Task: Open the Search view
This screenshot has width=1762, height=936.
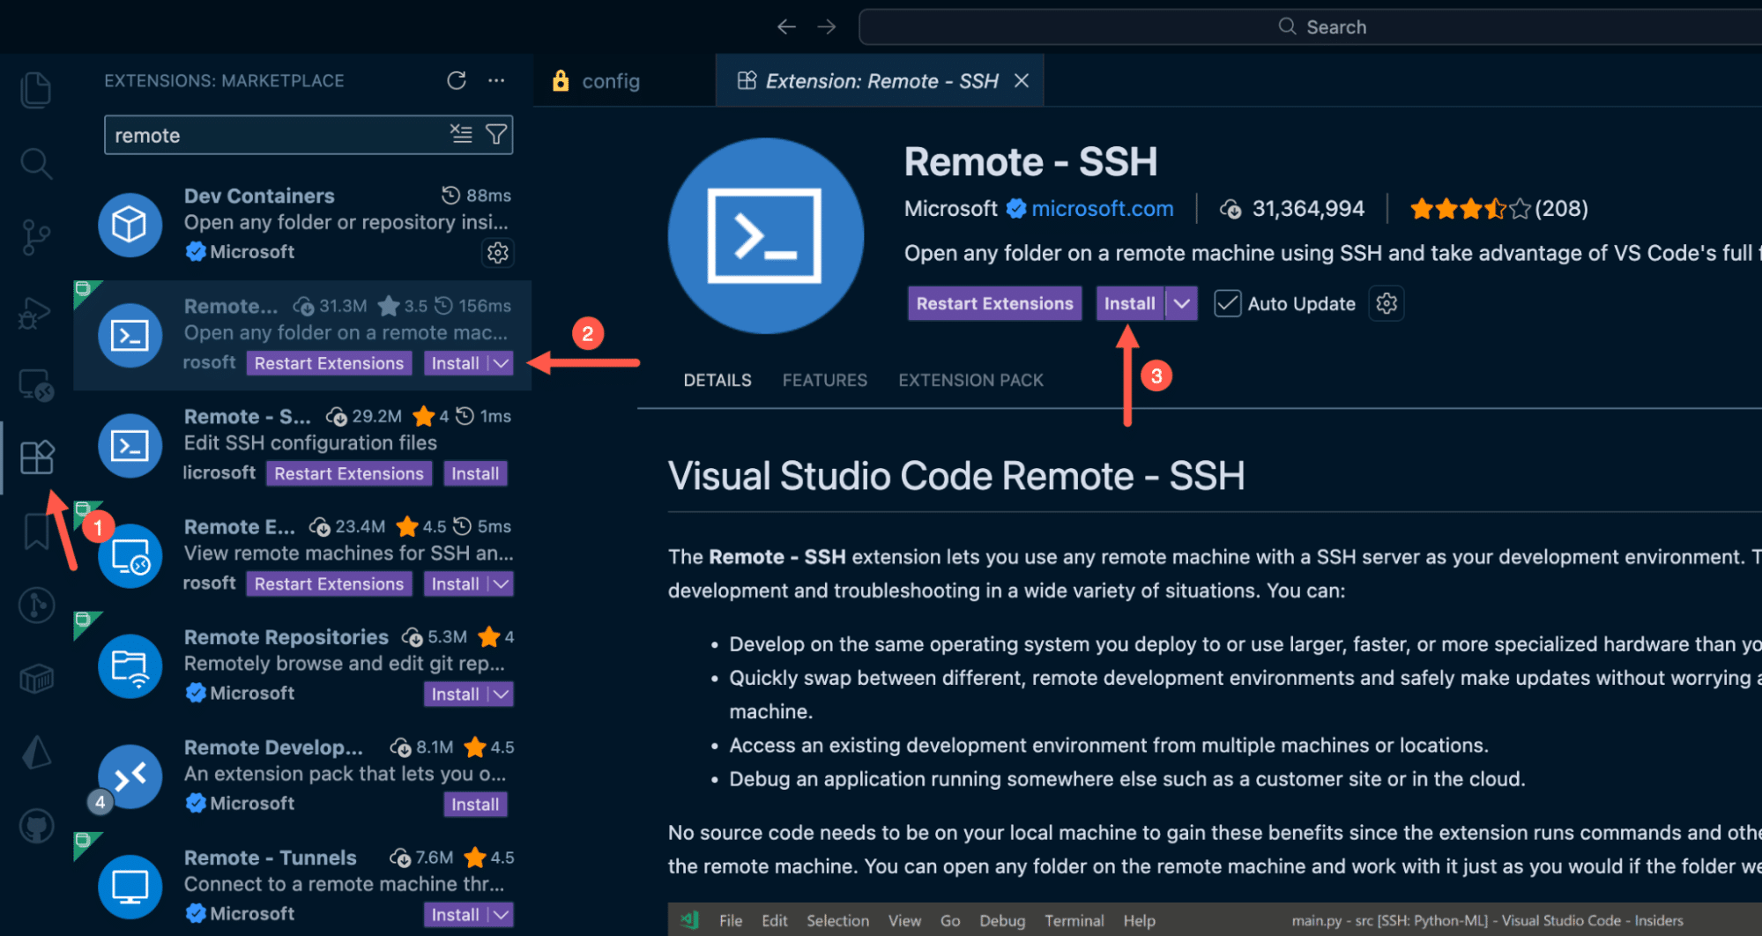Action: click(x=36, y=163)
